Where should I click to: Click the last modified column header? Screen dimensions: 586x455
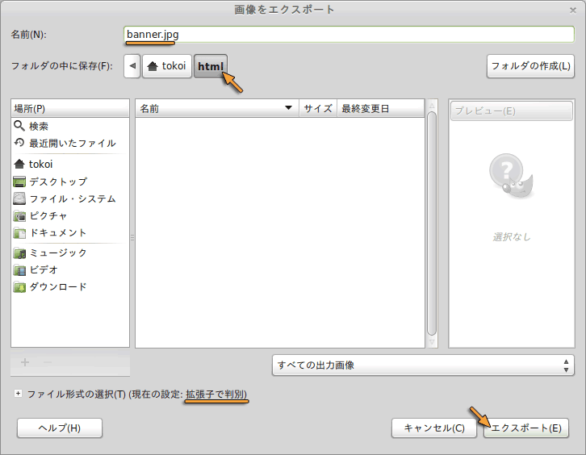[x=379, y=108]
